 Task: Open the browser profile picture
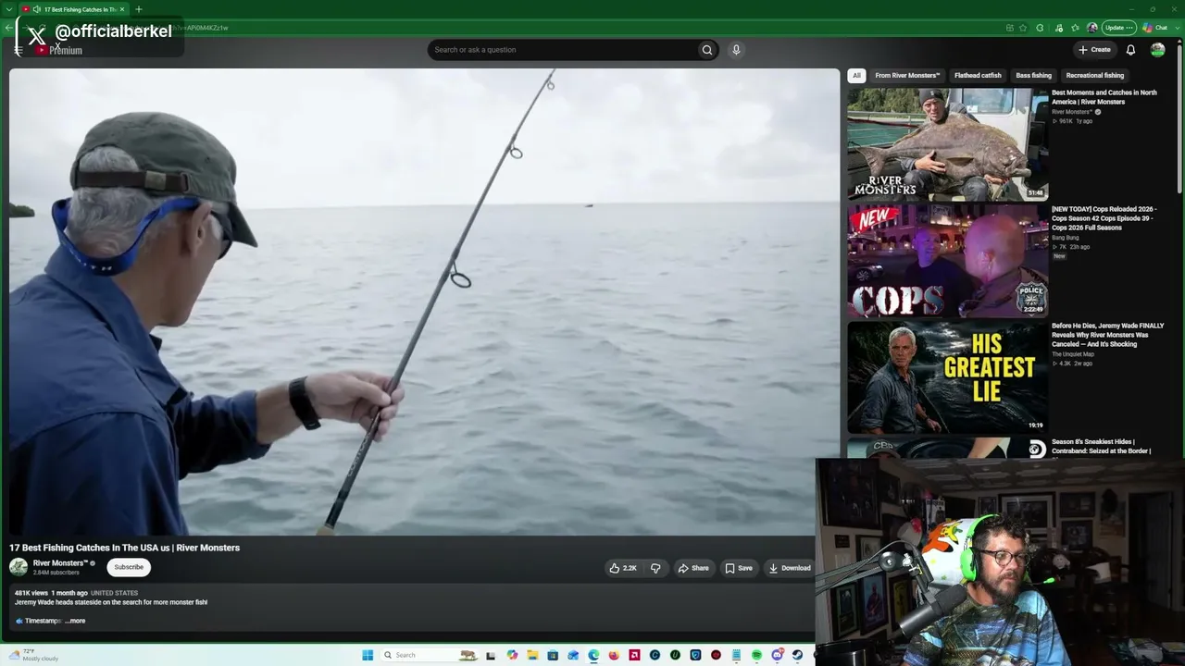click(x=1092, y=28)
